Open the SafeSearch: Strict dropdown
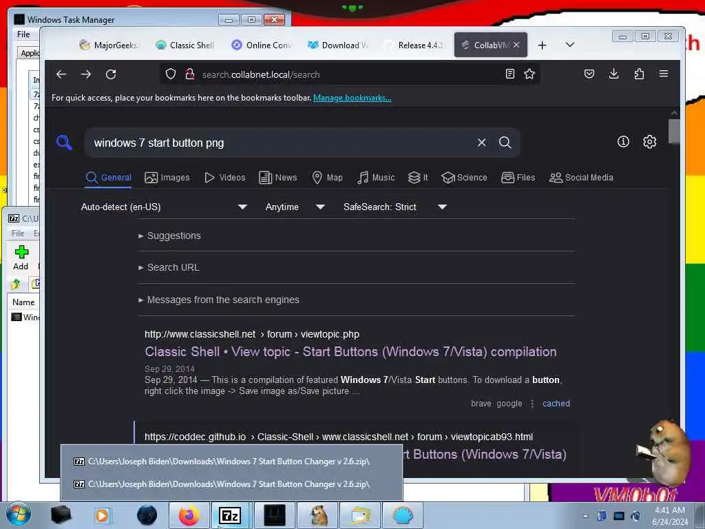The image size is (705, 529). pos(395,207)
